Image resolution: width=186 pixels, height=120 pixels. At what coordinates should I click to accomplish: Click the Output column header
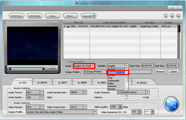(x=169, y=23)
